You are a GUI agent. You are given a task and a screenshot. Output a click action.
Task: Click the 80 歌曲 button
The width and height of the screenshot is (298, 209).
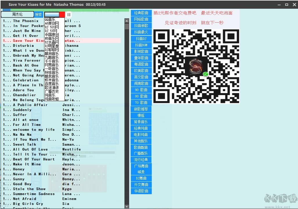[141, 96]
